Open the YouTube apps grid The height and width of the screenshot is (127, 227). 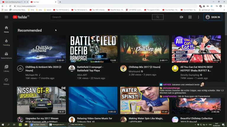(x=190, y=17)
